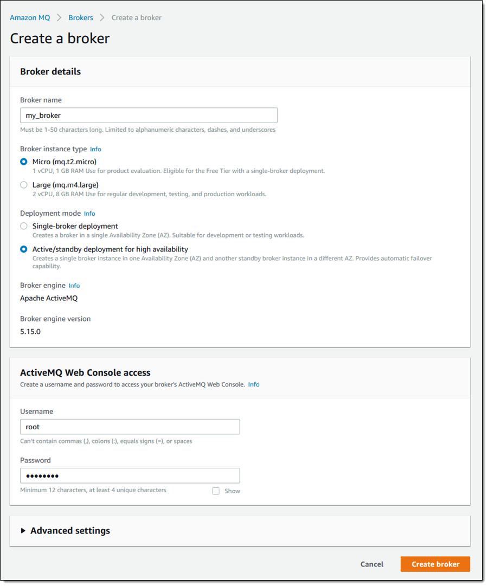
Task: Click the Create broker button
Action: coord(435,564)
